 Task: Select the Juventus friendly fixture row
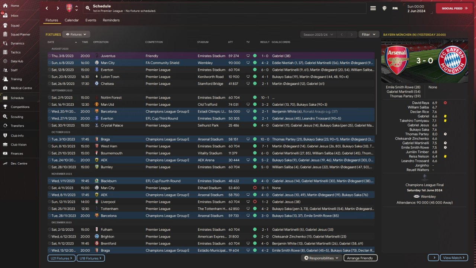click(210, 56)
